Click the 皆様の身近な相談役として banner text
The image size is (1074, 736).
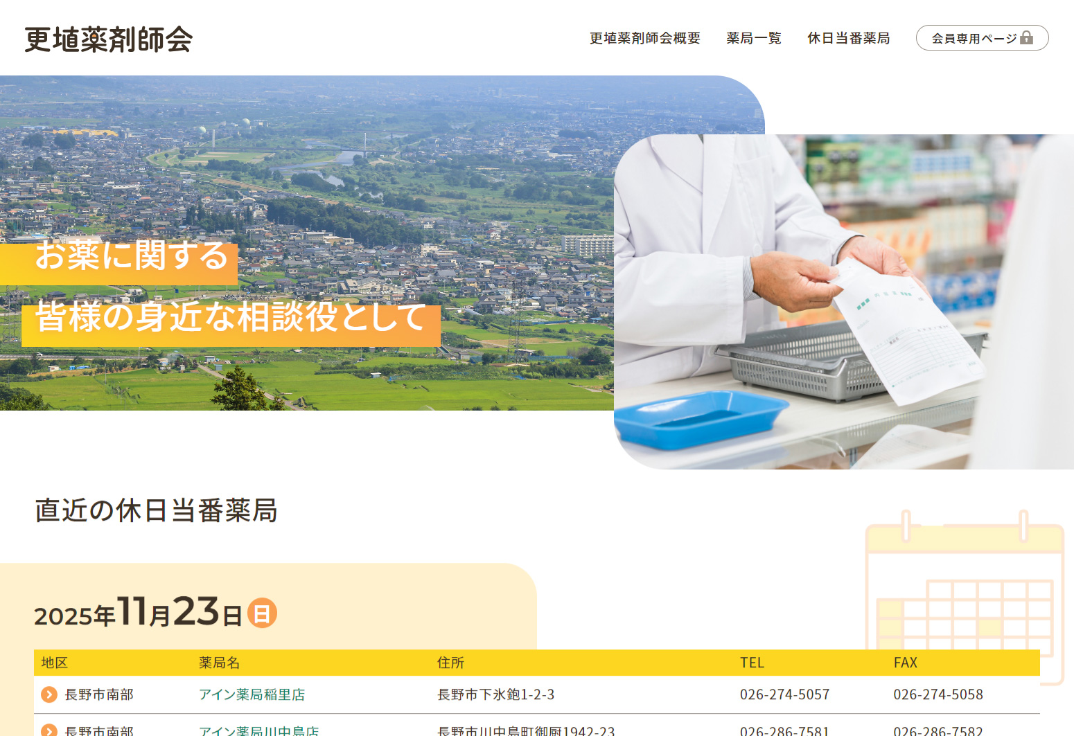tap(231, 317)
